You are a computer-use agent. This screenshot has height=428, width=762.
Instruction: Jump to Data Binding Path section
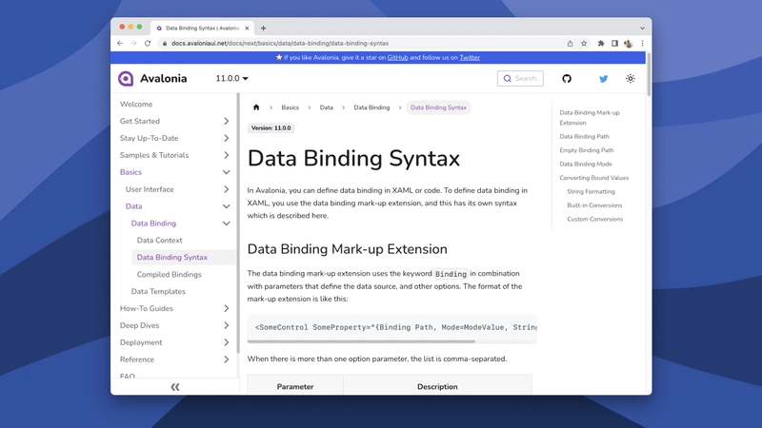[584, 137]
